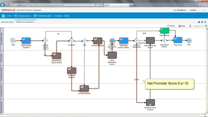208x117 pixels.
Task: Select the Payment? gateway diamond
Action: [x=71, y=41]
